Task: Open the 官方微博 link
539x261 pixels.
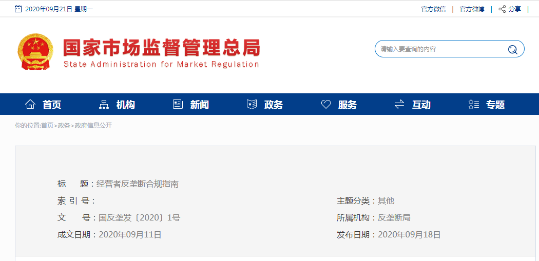Action: [472, 9]
